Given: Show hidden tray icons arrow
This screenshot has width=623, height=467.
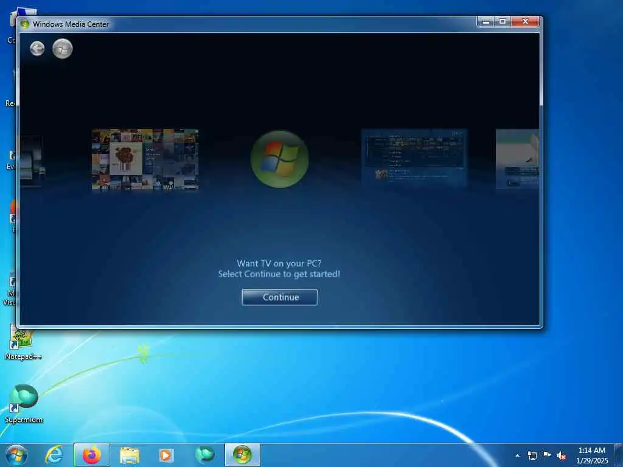Looking at the screenshot, I should tap(517, 455).
